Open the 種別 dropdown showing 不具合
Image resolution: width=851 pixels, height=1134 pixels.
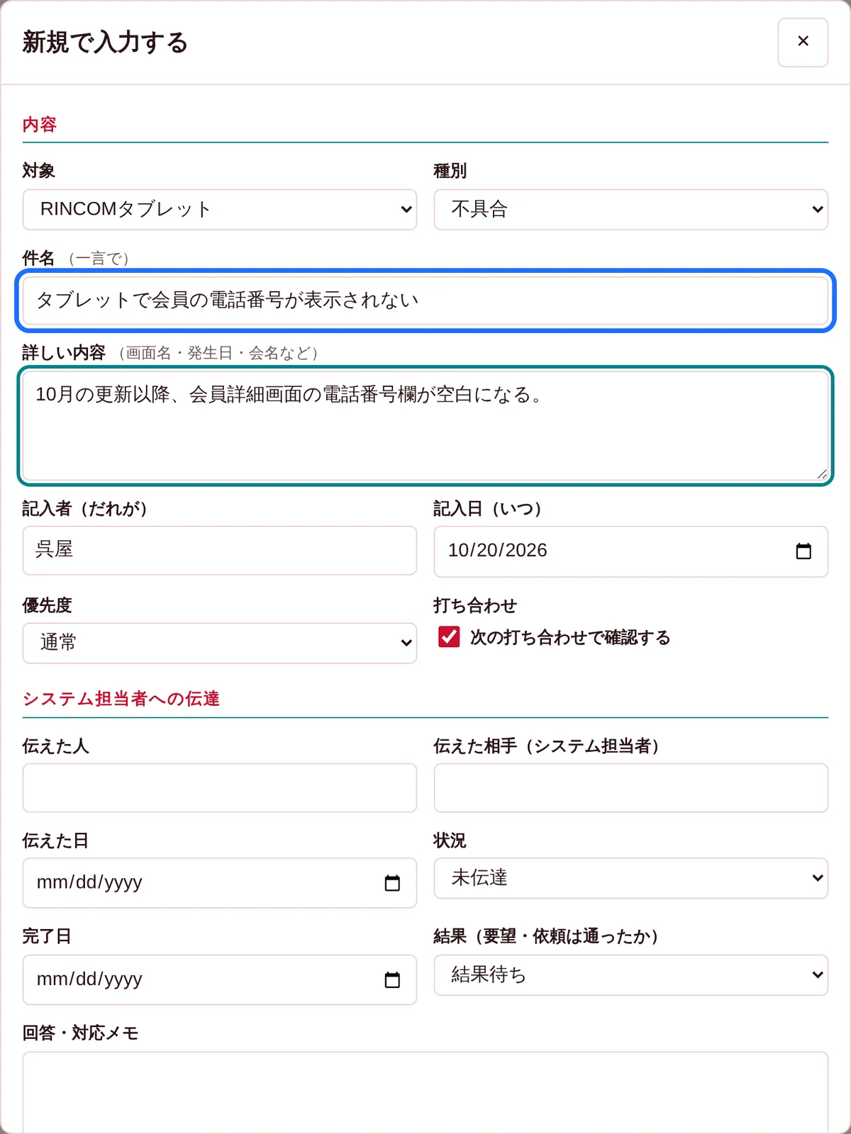point(631,210)
